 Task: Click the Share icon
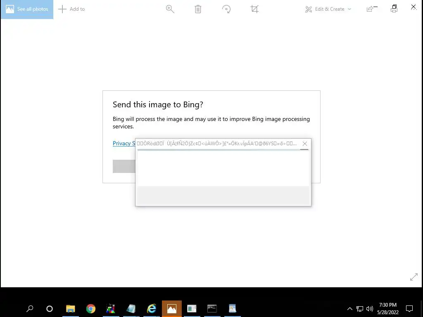(370, 9)
